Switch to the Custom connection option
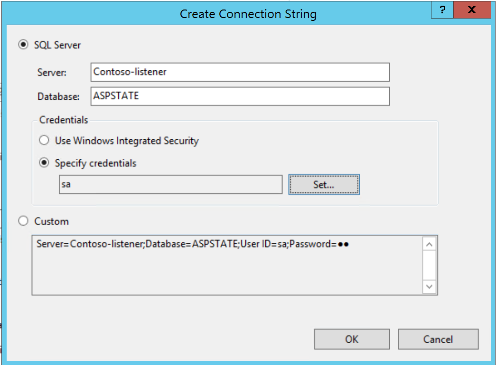The image size is (496, 365). point(22,221)
